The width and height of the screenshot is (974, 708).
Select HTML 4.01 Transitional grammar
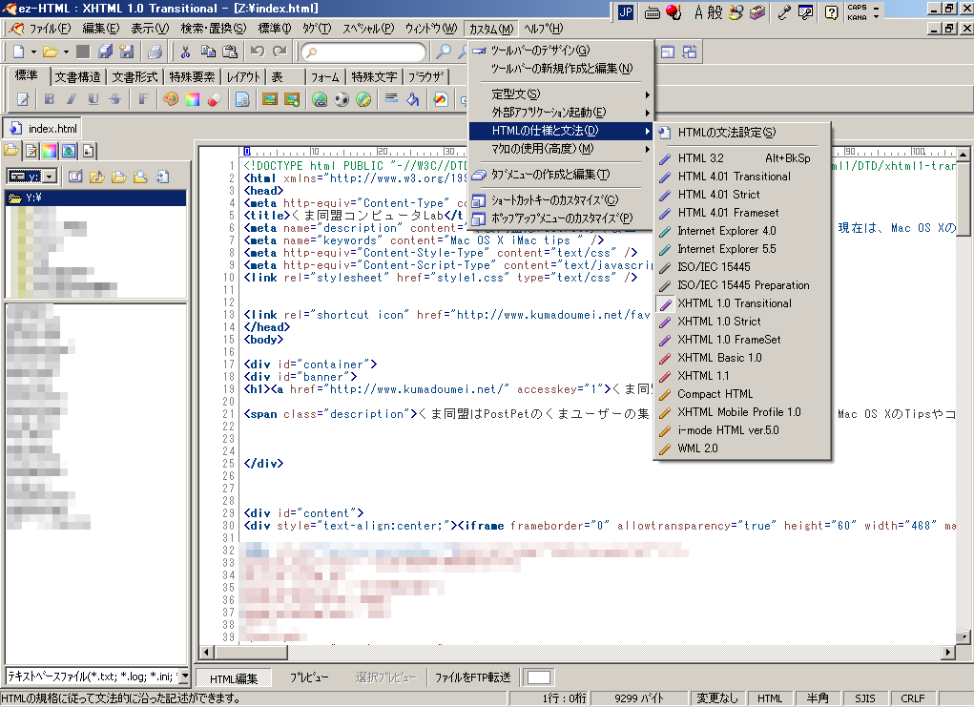click(742, 177)
